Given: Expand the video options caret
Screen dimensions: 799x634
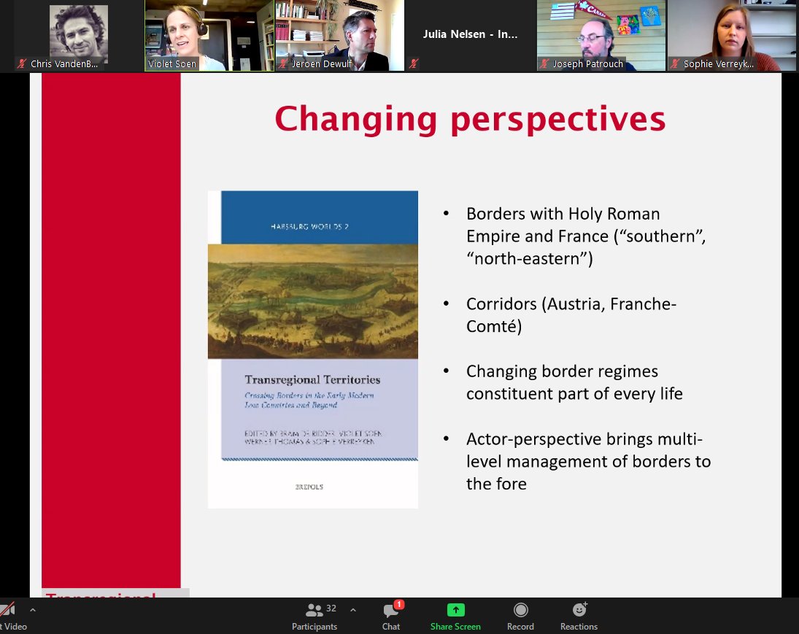Looking at the screenshot, I should tap(33, 609).
